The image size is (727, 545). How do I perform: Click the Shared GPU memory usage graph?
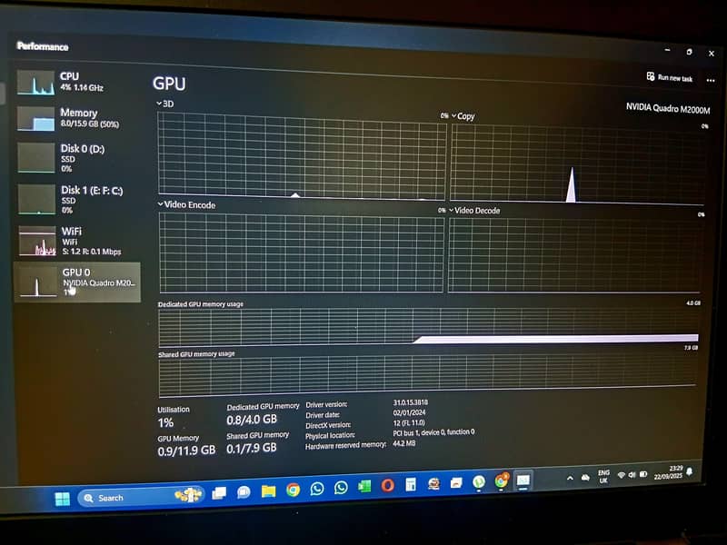[x=427, y=376]
